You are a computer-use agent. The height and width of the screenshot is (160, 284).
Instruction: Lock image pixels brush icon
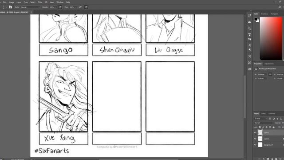pos(263,127)
